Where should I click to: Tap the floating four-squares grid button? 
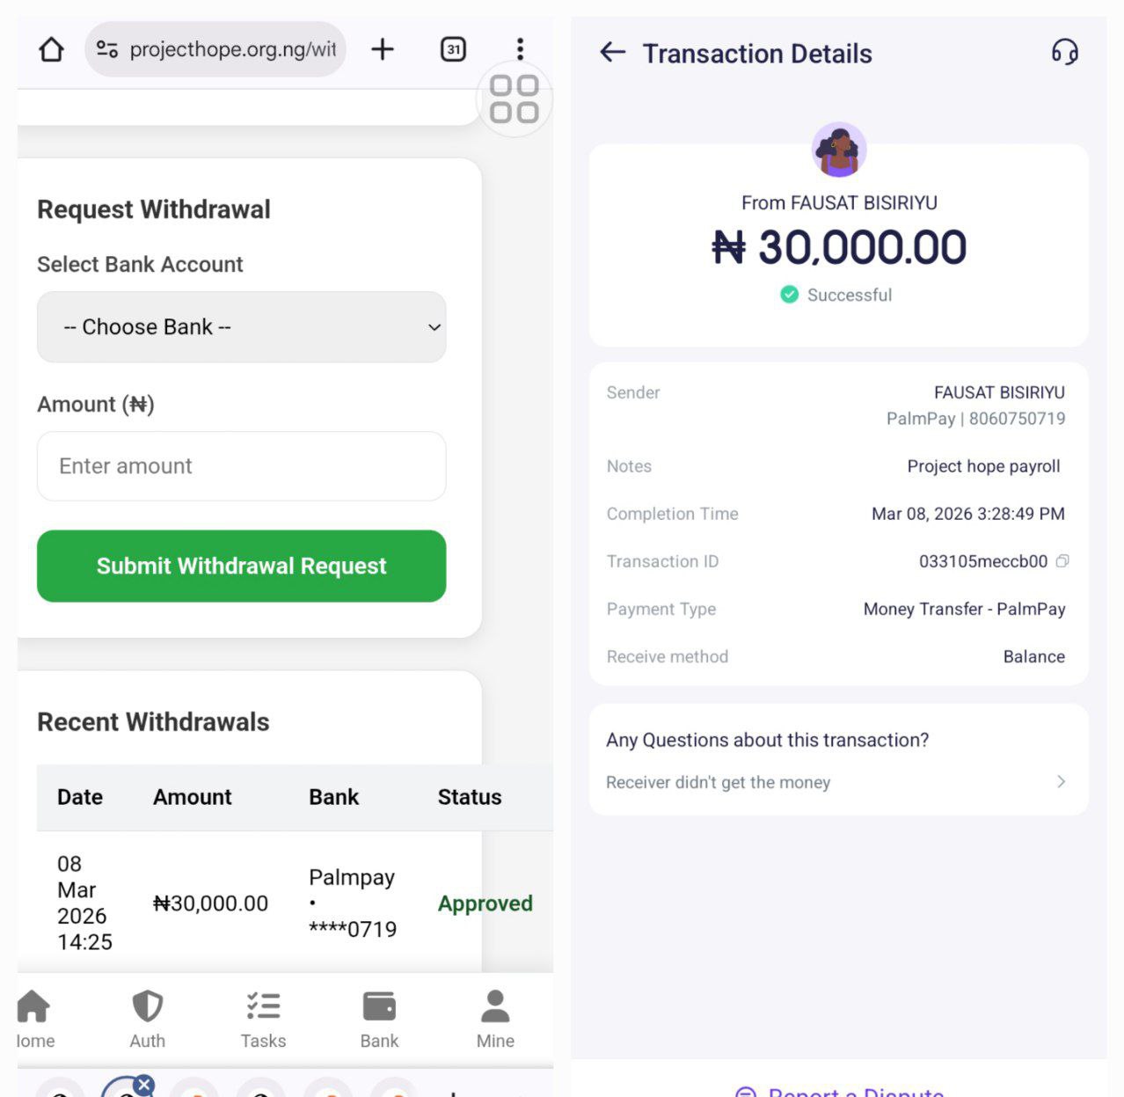pyautogui.click(x=515, y=99)
